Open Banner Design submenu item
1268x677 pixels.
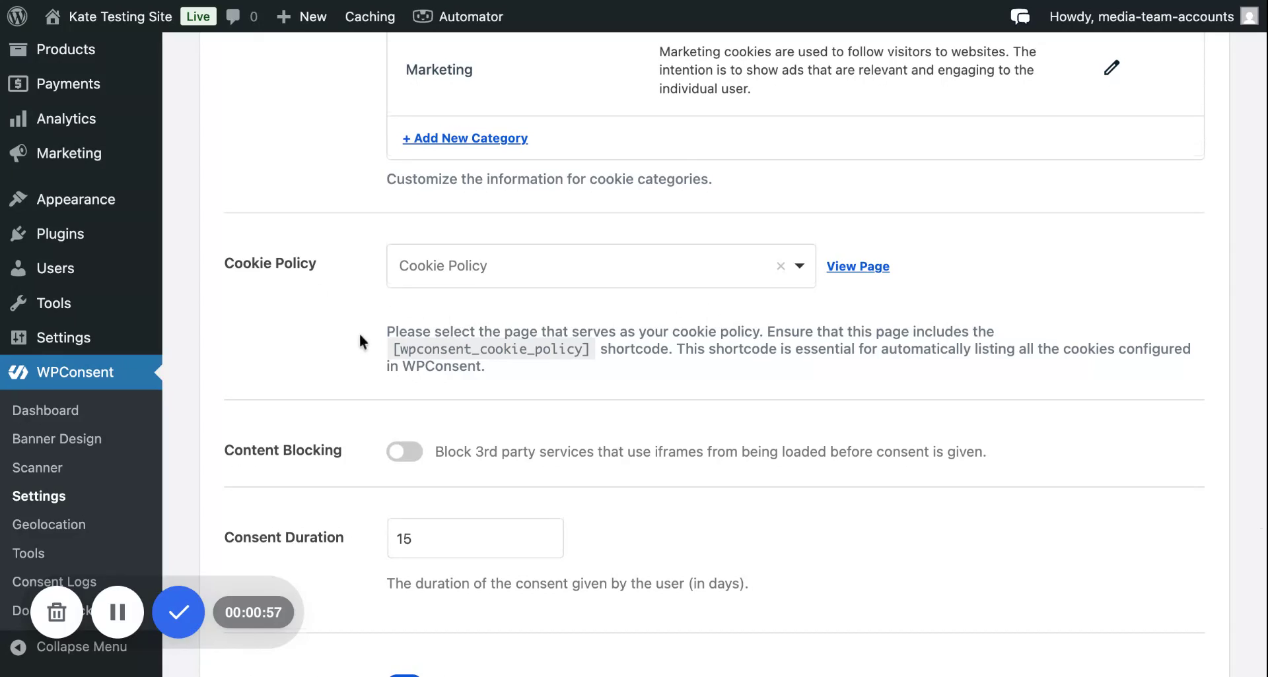(57, 439)
